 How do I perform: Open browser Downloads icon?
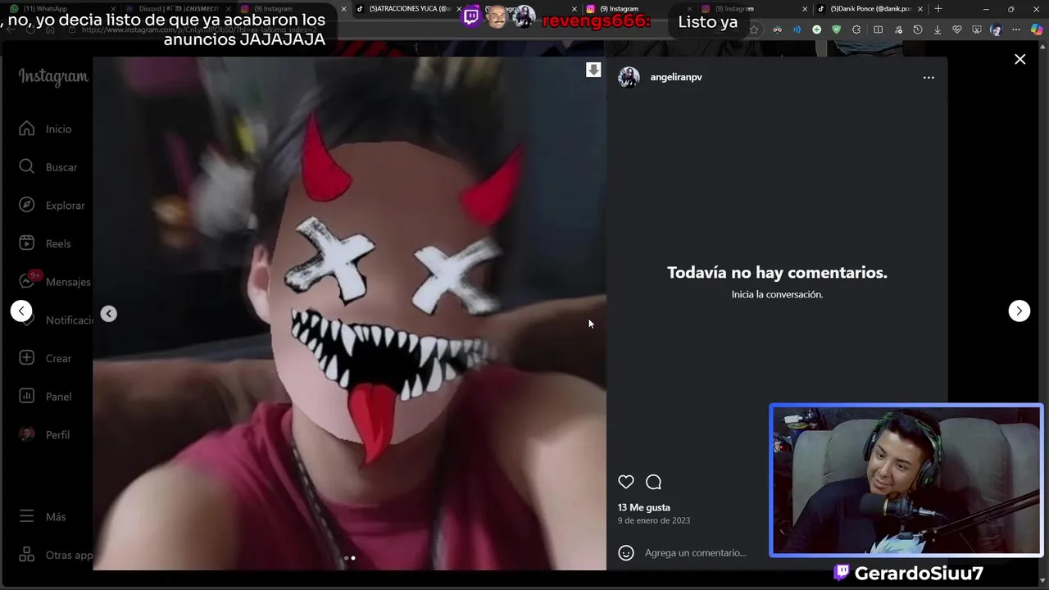[x=938, y=29]
